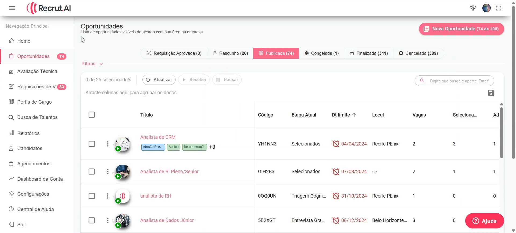Image resolution: width=516 pixels, height=233 pixels.
Task: Click the search opportunities input field
Action: pyautogui.click(x=459, y=81)
